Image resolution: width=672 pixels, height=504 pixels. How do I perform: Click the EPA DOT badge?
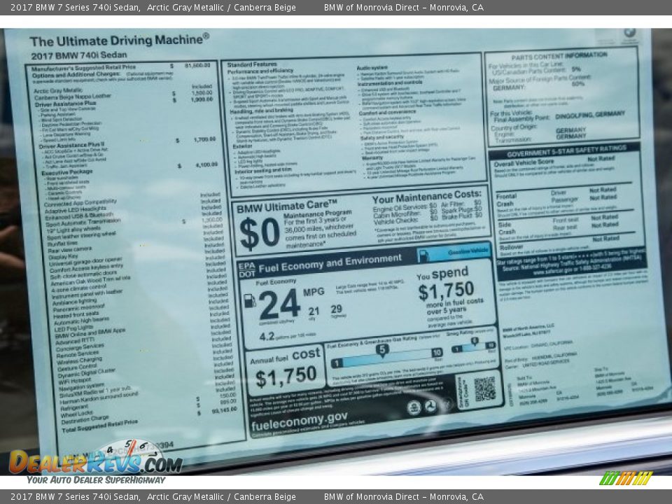click(246, 270)
